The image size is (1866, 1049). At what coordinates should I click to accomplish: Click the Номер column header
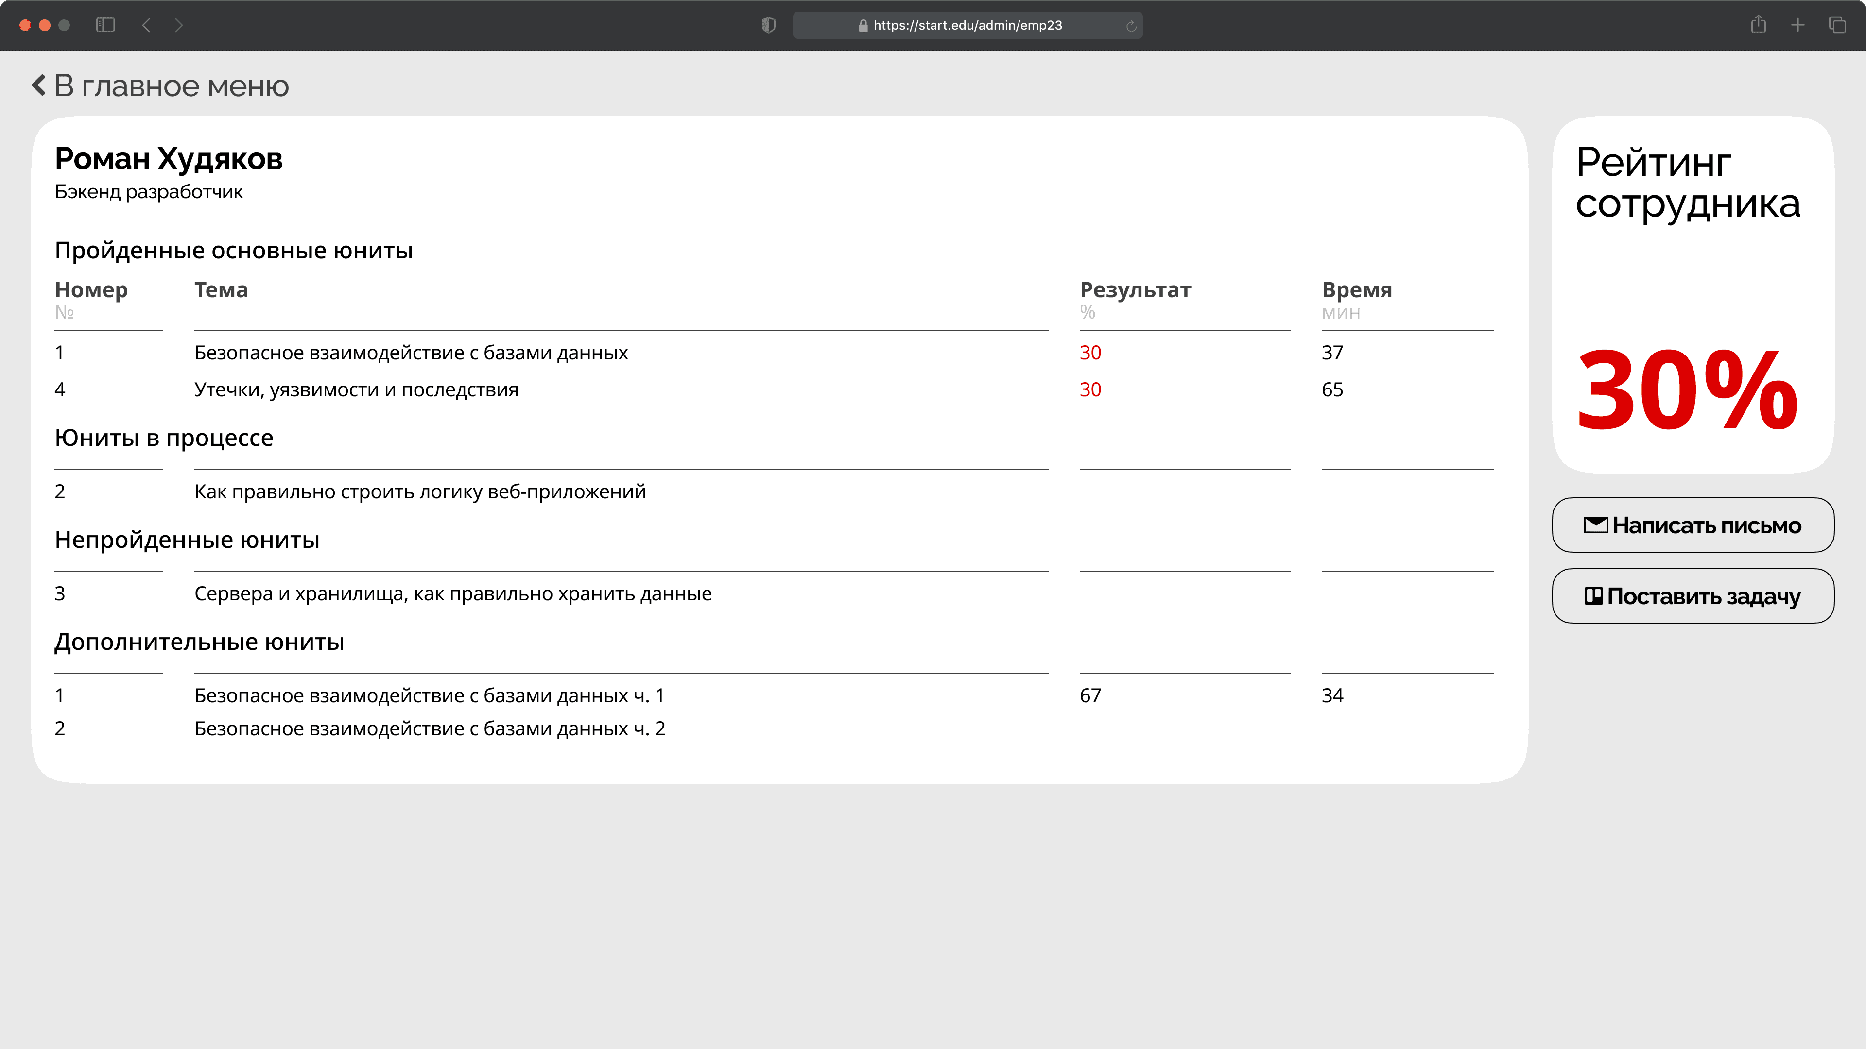point(91,289)
